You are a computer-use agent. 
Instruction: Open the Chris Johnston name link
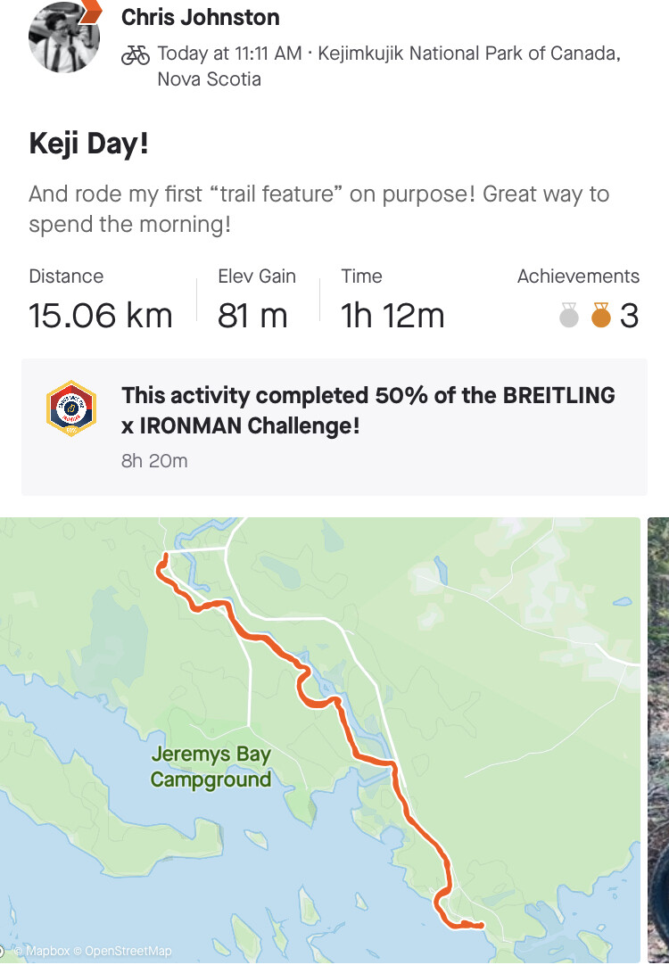click(200, 17)
